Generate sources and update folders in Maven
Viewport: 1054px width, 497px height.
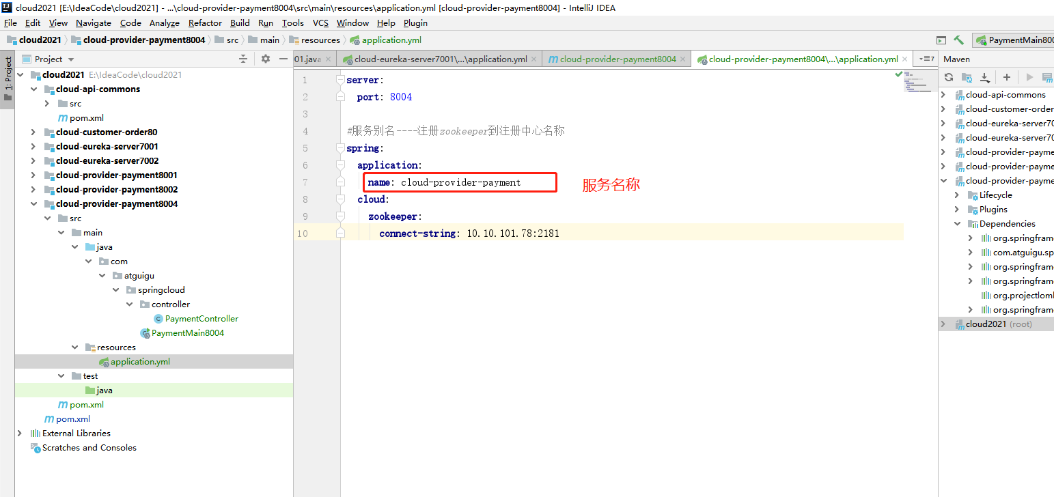(967, 77)
